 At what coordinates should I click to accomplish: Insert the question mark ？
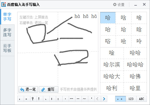click(x=34, y=99)
